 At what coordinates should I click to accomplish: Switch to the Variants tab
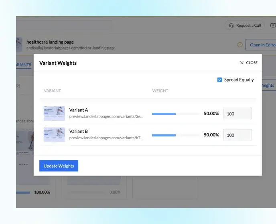coord(24,65)
